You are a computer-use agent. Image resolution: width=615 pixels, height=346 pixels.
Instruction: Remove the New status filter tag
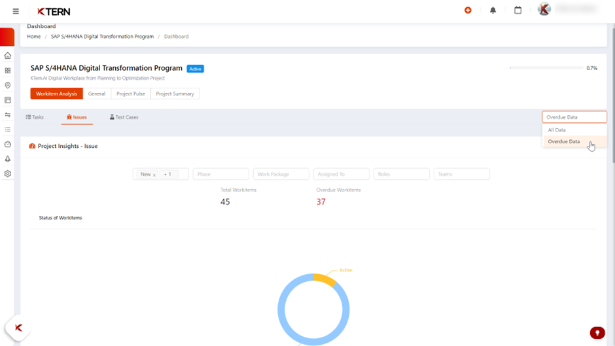point(154,175)
